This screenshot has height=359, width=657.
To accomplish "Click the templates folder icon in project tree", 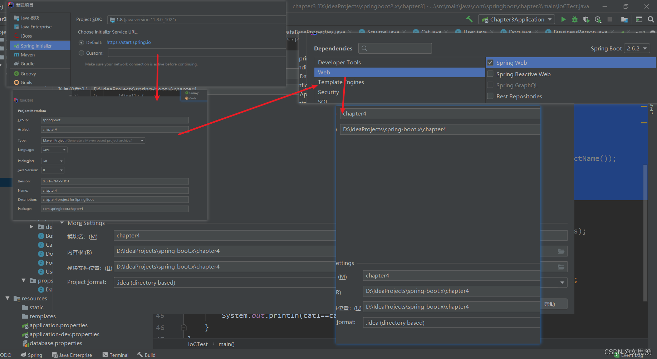I will [x=25, y=316].
